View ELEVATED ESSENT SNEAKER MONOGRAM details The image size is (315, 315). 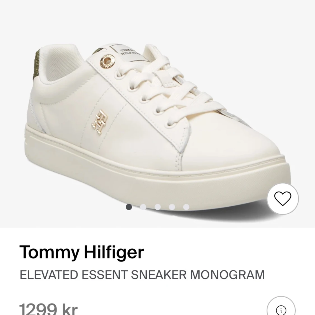click(x=142, y=275)
